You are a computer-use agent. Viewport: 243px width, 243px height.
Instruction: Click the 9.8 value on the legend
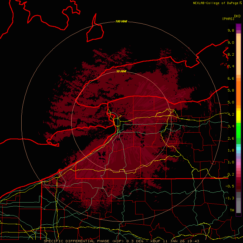click(x=231, y=30)
